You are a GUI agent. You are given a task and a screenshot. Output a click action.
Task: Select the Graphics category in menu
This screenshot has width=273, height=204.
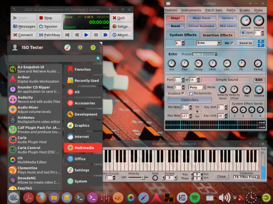[83, 125]
